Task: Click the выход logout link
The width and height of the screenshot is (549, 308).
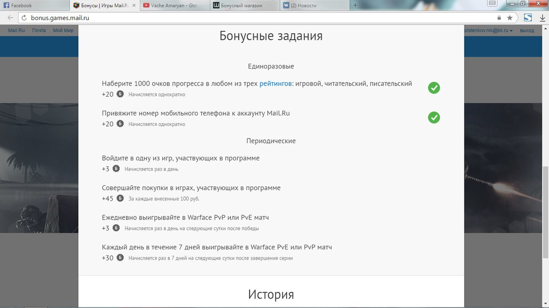Action: tap(527, 30)
